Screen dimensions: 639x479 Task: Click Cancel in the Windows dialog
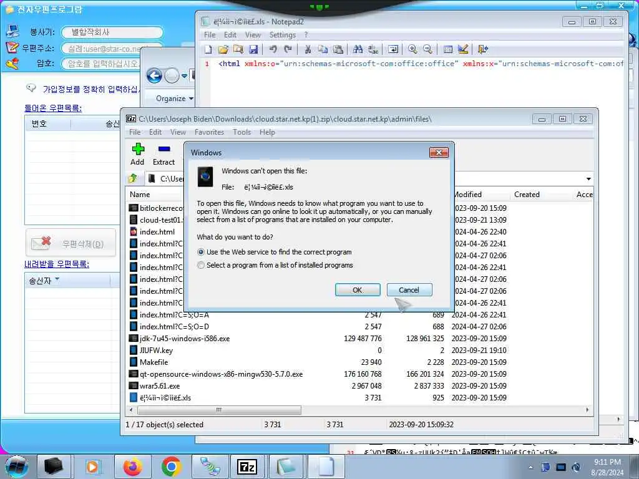coord(409,290)
